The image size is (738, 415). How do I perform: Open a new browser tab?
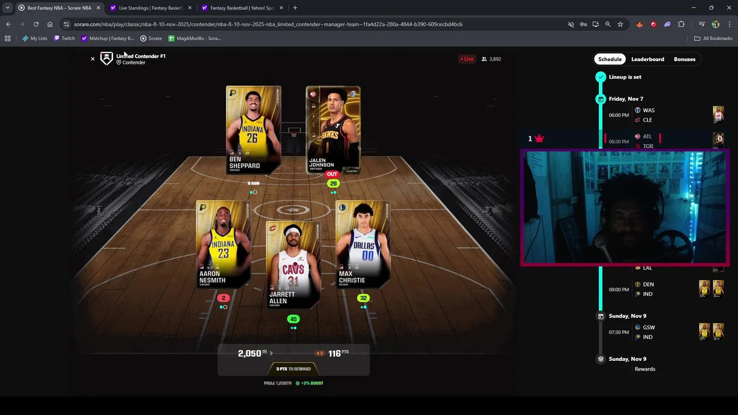click(295, 8)
